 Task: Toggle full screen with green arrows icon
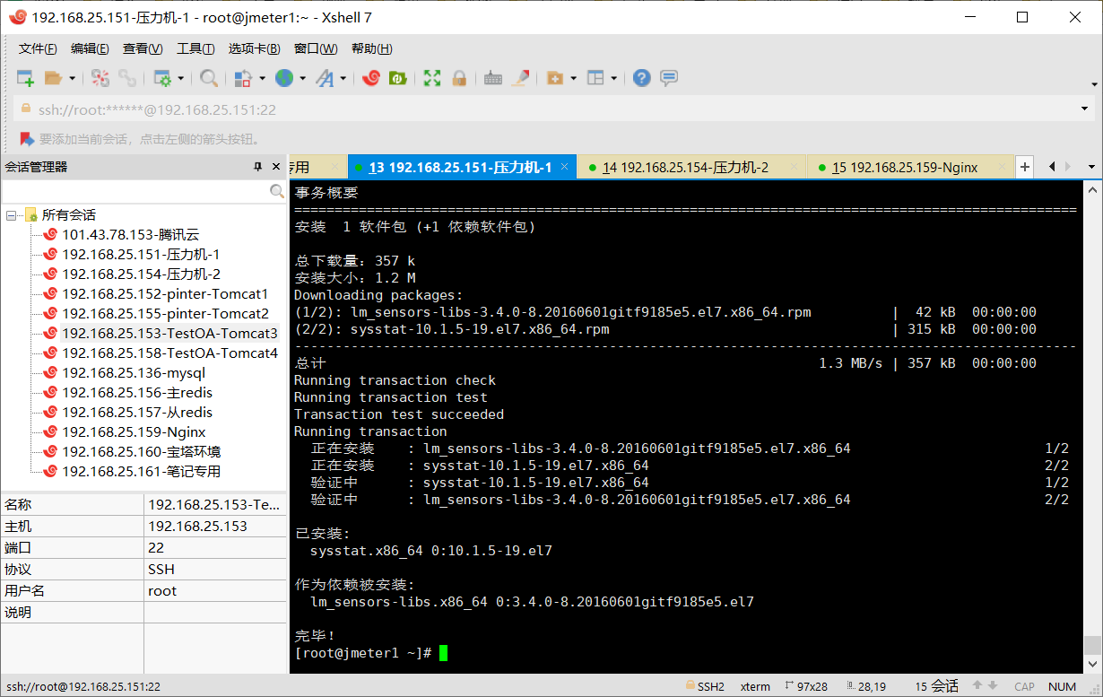[432, 78]
